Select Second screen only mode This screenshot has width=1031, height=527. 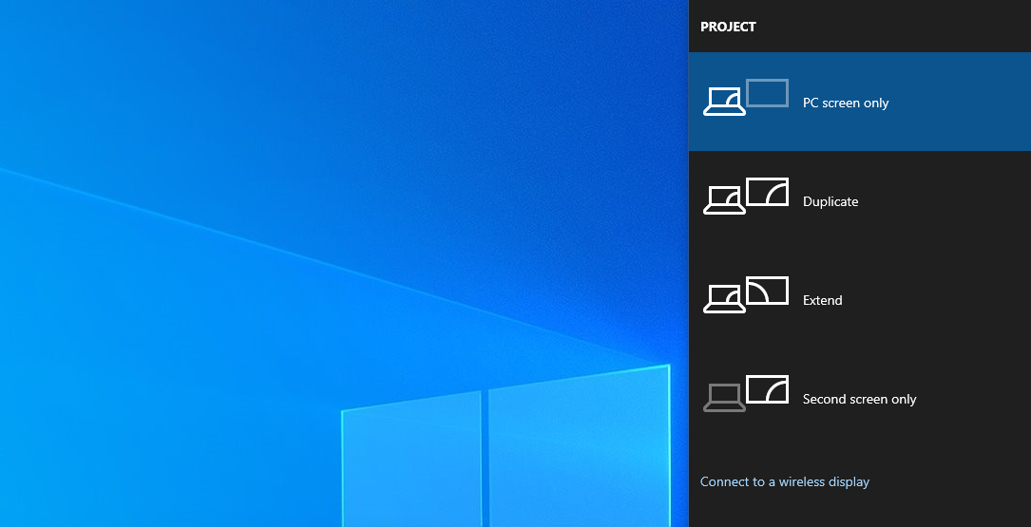(x=860, y=398)
